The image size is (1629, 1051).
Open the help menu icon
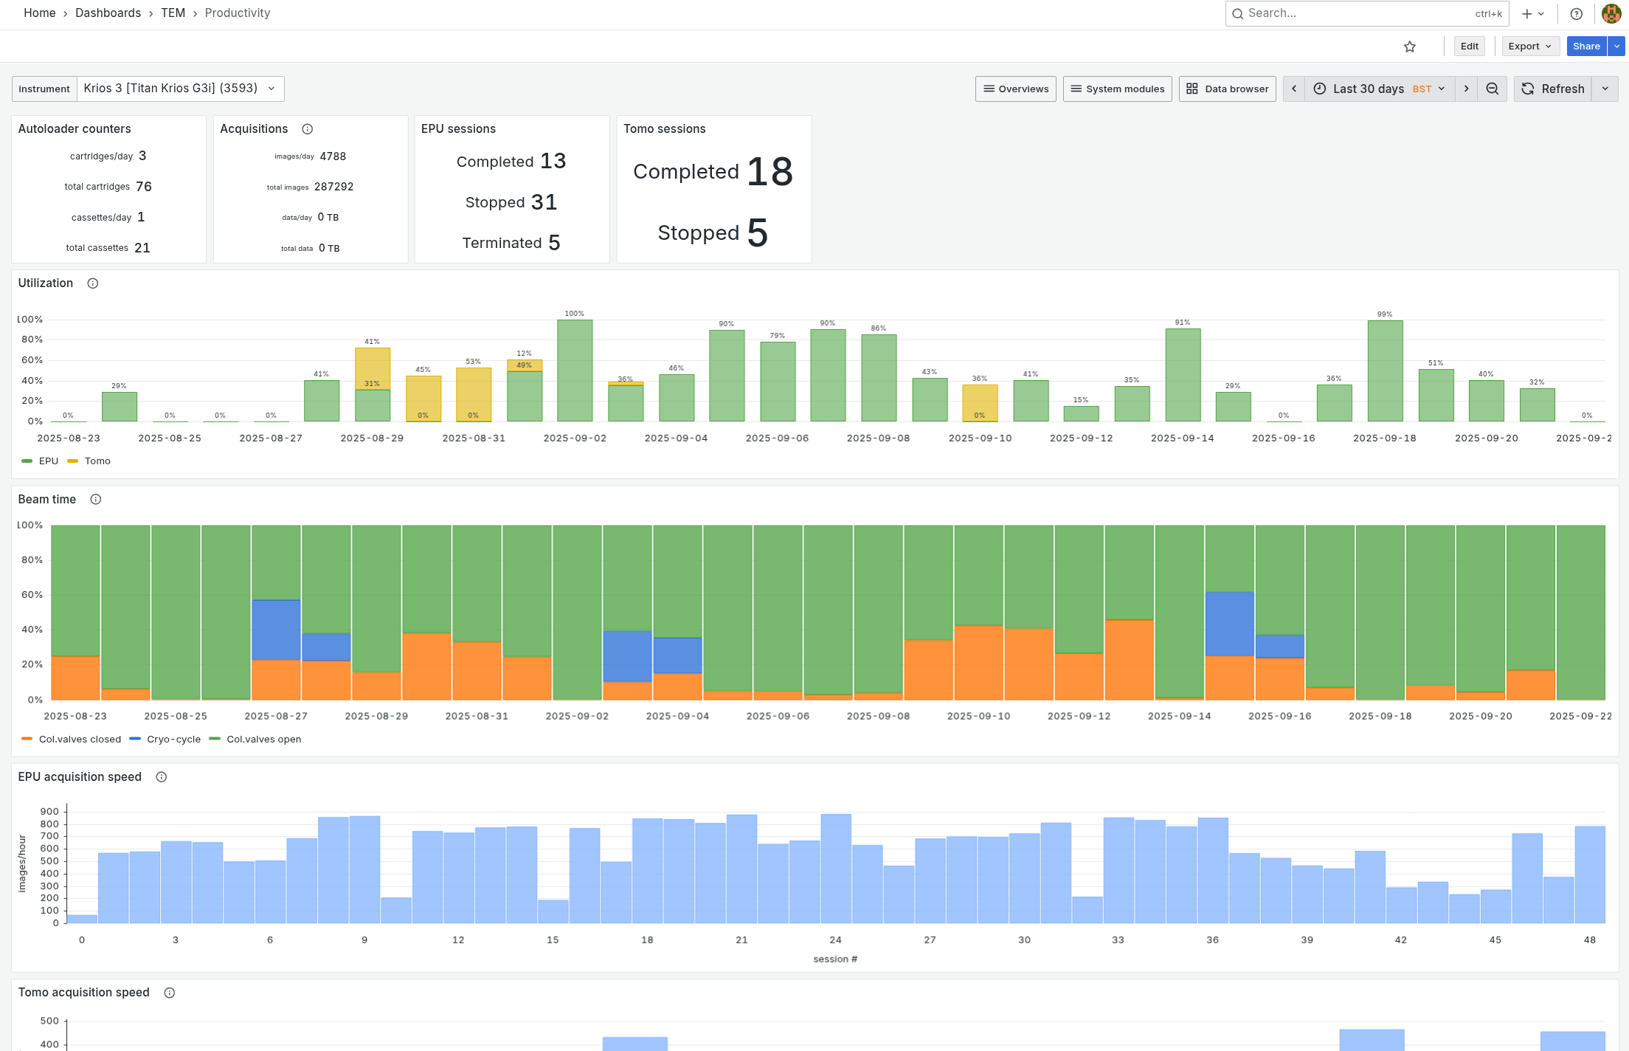(x=1577, y=13)
